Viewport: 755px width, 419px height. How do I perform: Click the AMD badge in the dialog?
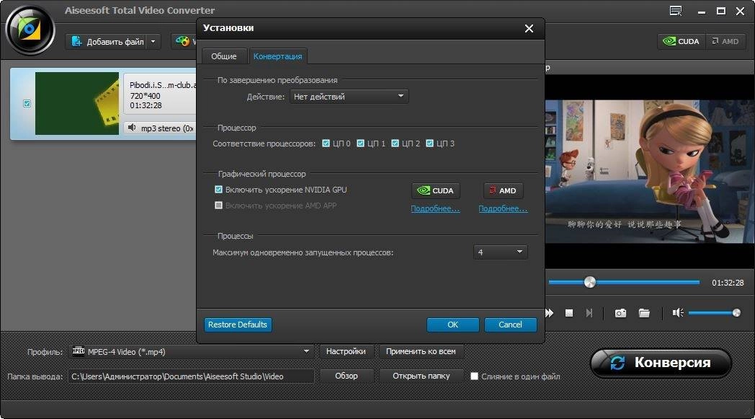click(503, 190)
